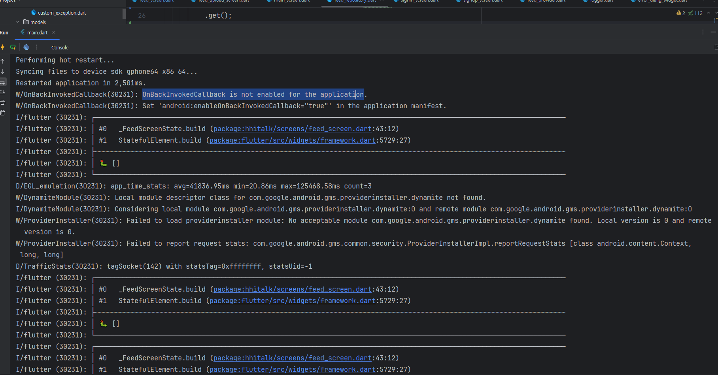718x375 pixels.
Task: Click ProviderInstaller 'Failed to load providerinstaller module' line
Action: (364, 226)
